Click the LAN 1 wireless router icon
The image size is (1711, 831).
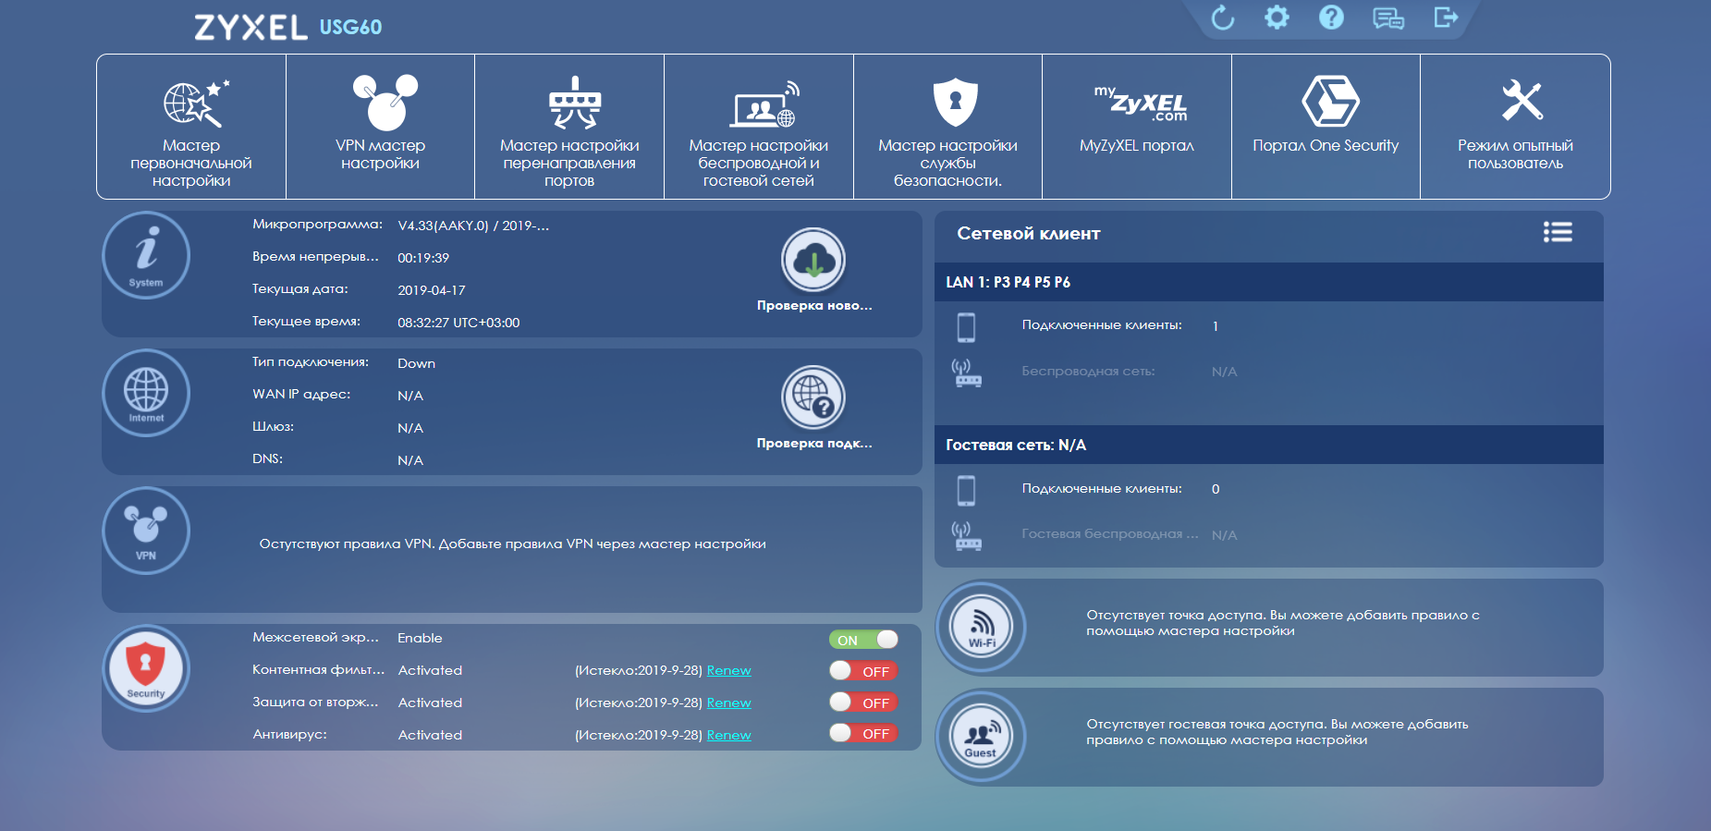(x=967, y=373)
